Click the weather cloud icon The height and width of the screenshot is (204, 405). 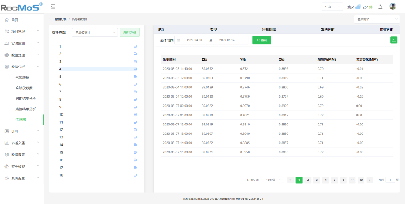click(358, 7)
